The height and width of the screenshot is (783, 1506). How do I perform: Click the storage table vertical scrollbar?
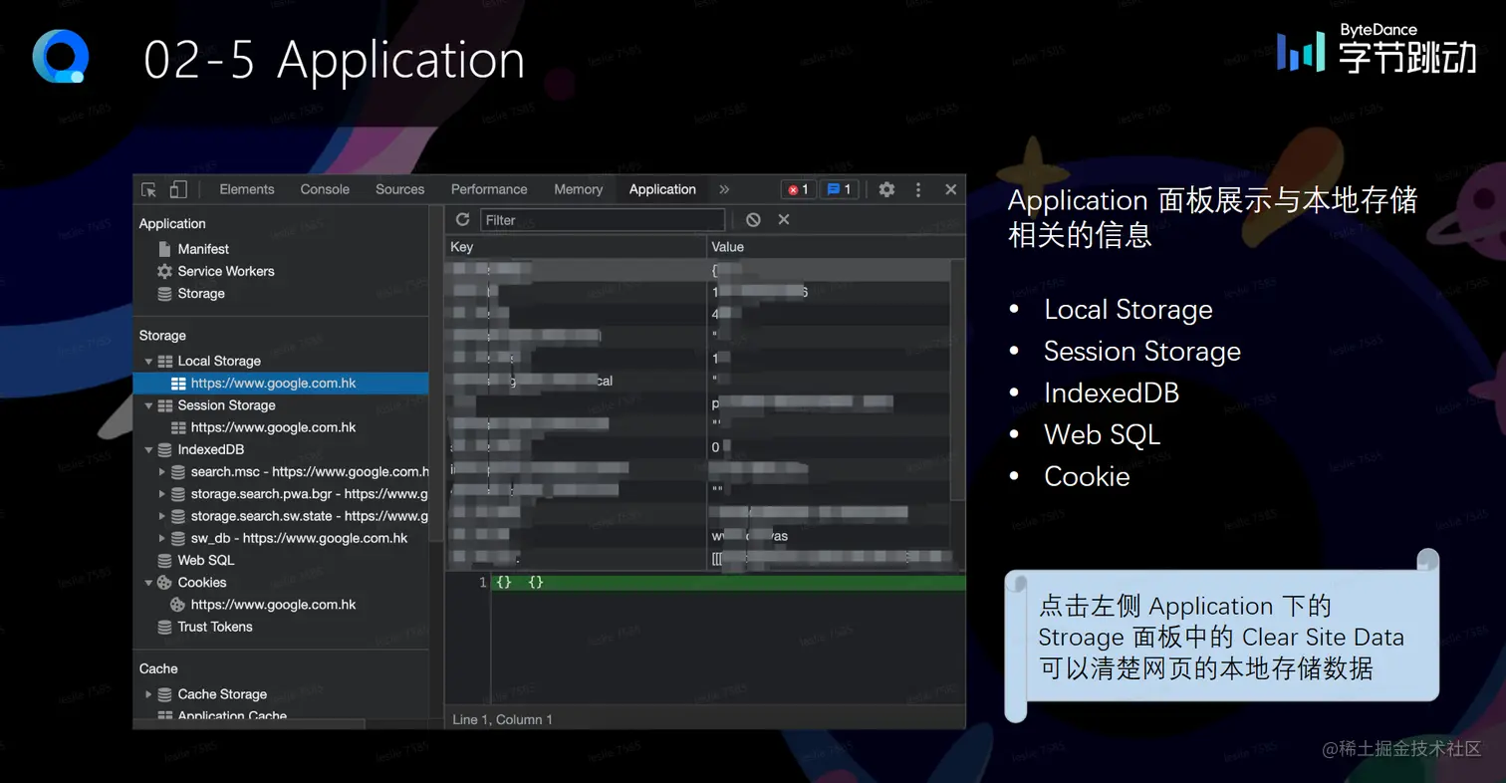(957, 379)
